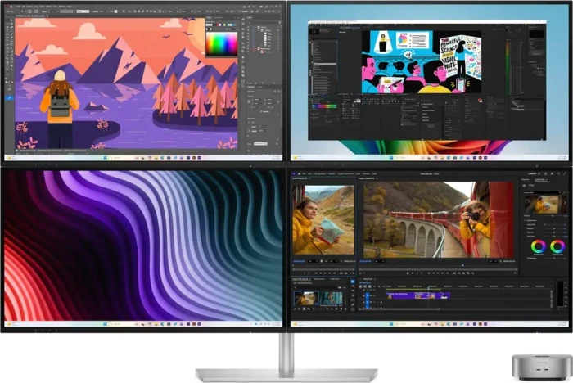Open the Basic brush dropdown in Illustrator
573x383 pixels.
tap(83, 11)
